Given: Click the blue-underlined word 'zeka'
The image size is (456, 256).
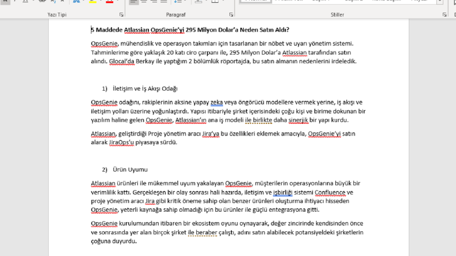Looking at the screenshot, I should click(217, 102).
